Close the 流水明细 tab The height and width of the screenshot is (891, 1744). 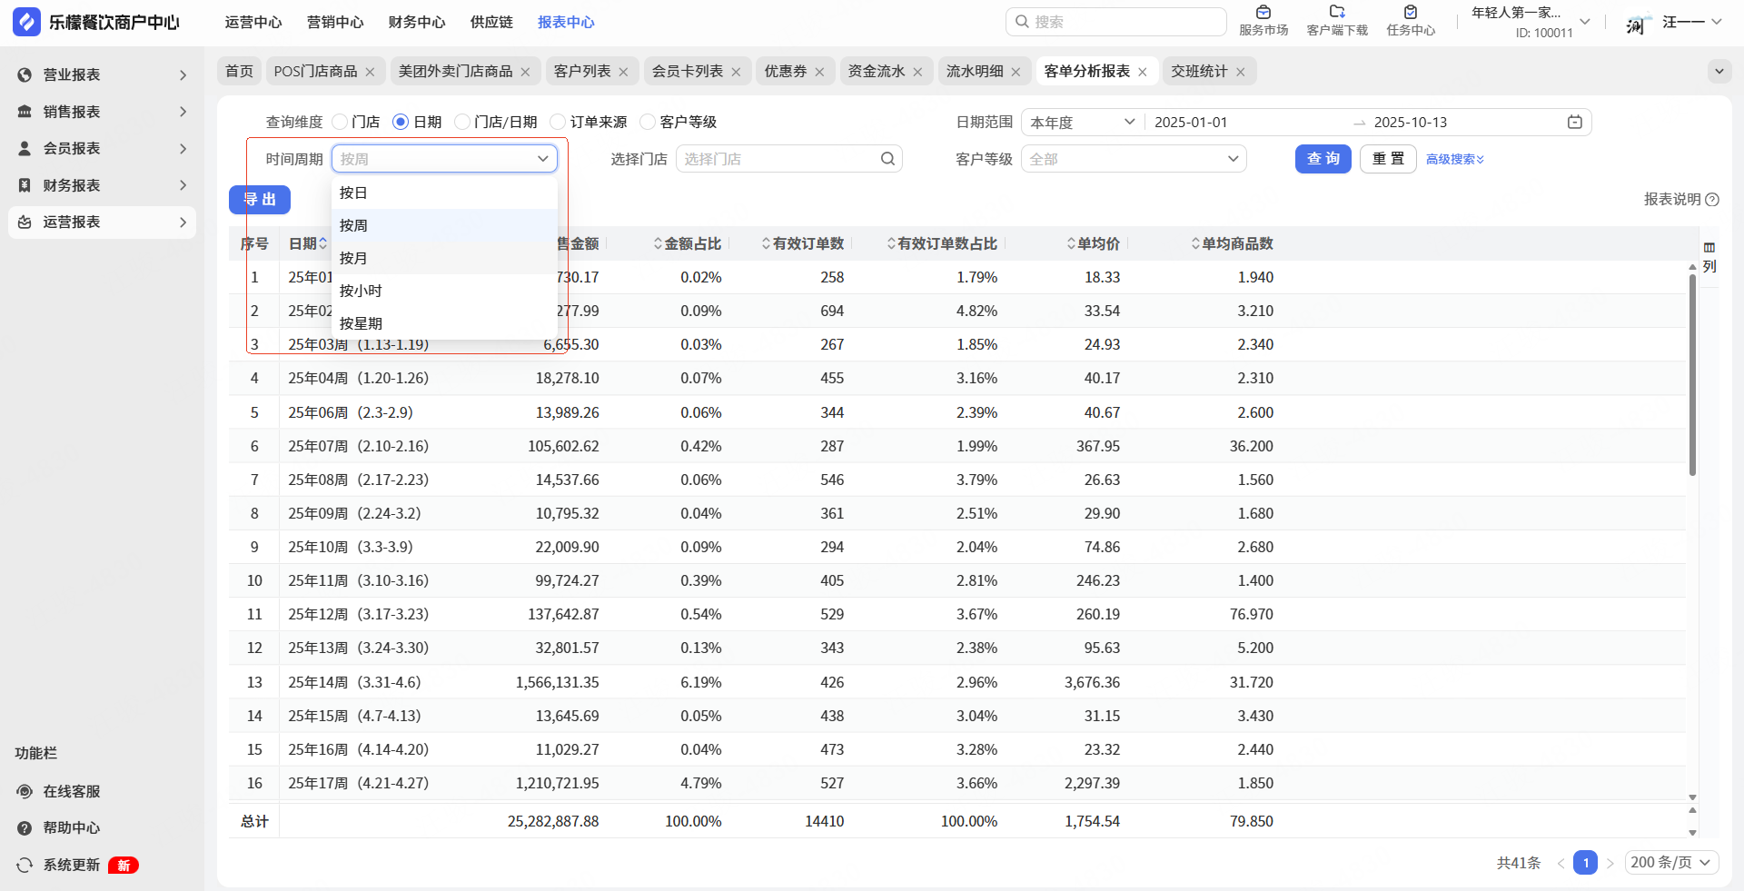[1016, 72]
